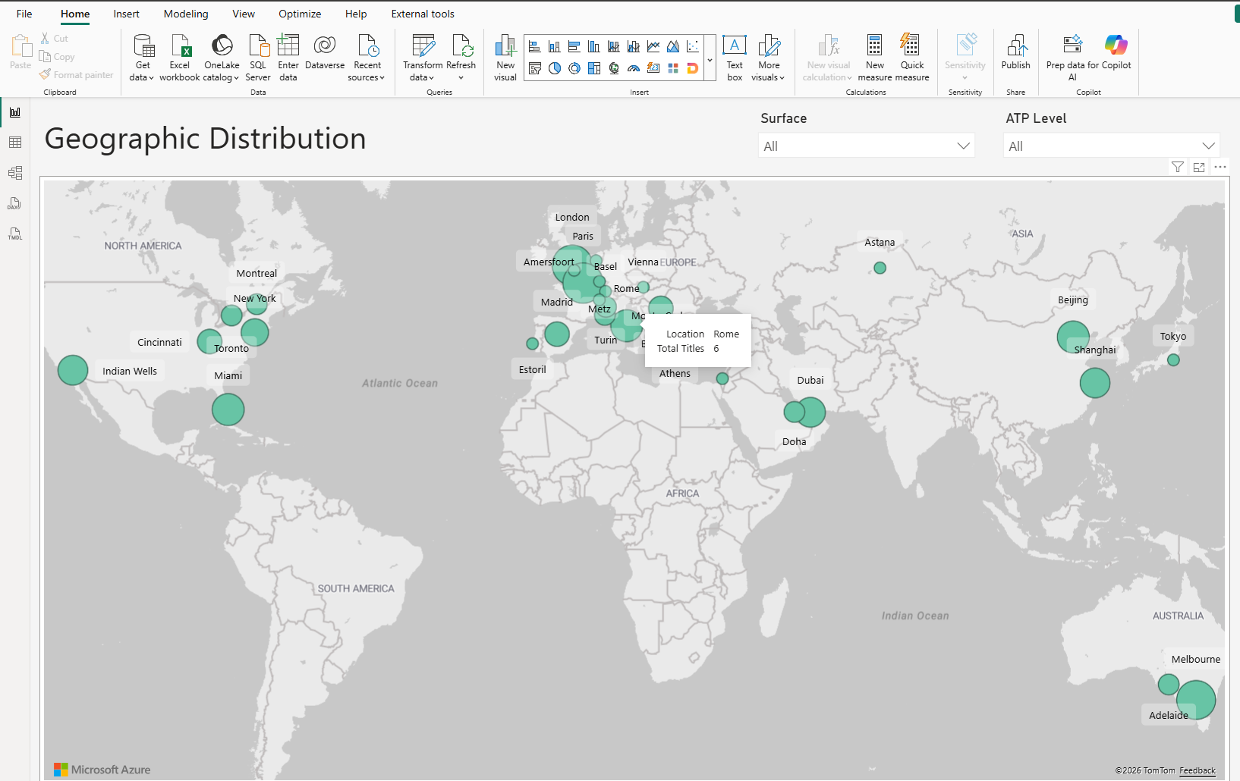Image resolution: width=1240 pixels, height=781 pixels.
Task: Insert an area chart visual
Action: click(673, 47)
